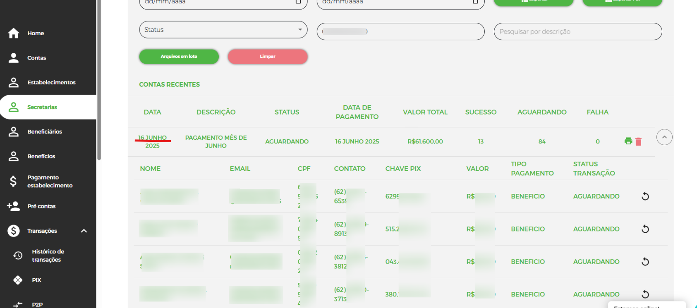The width and height of the screenshot is (697, 308).
Task: Open Contas in the sidebar
Action: tap(36, 58)
